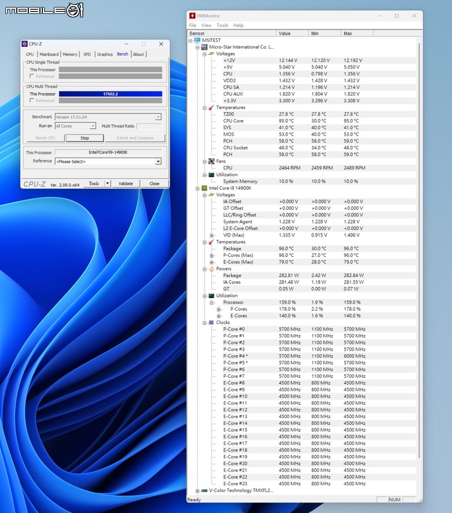This screenshot has width=452, height=513.
Task: Expand the V-Color Technology node
Action: click(198, 491)
